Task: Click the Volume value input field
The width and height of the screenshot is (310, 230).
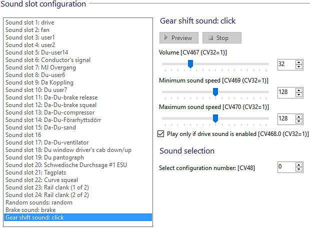Action: [285, 64]
